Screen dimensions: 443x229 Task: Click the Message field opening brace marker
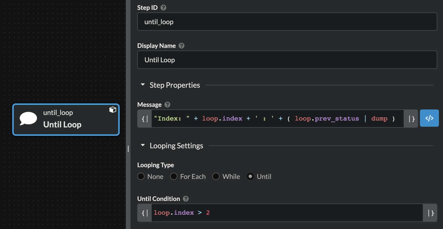(145, 119)
